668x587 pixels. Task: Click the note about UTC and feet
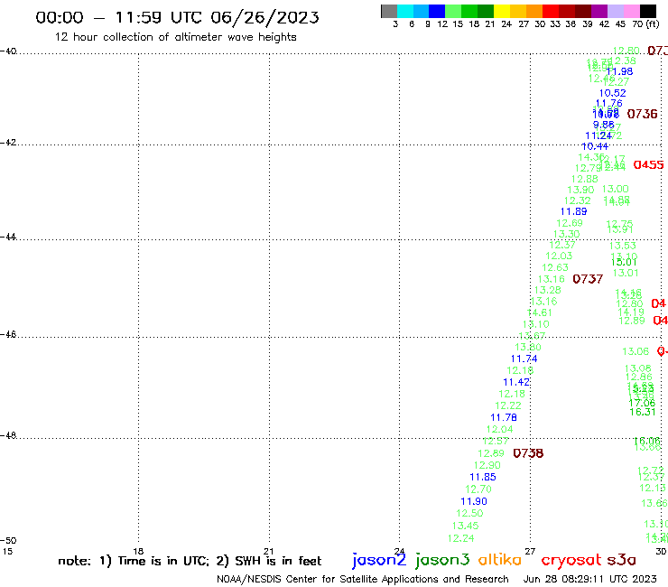pyautogui.click(x=190, y=561)
